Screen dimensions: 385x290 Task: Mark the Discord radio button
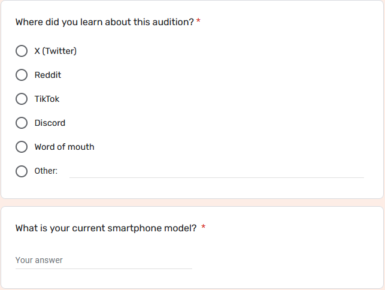[x=22, y=123]
